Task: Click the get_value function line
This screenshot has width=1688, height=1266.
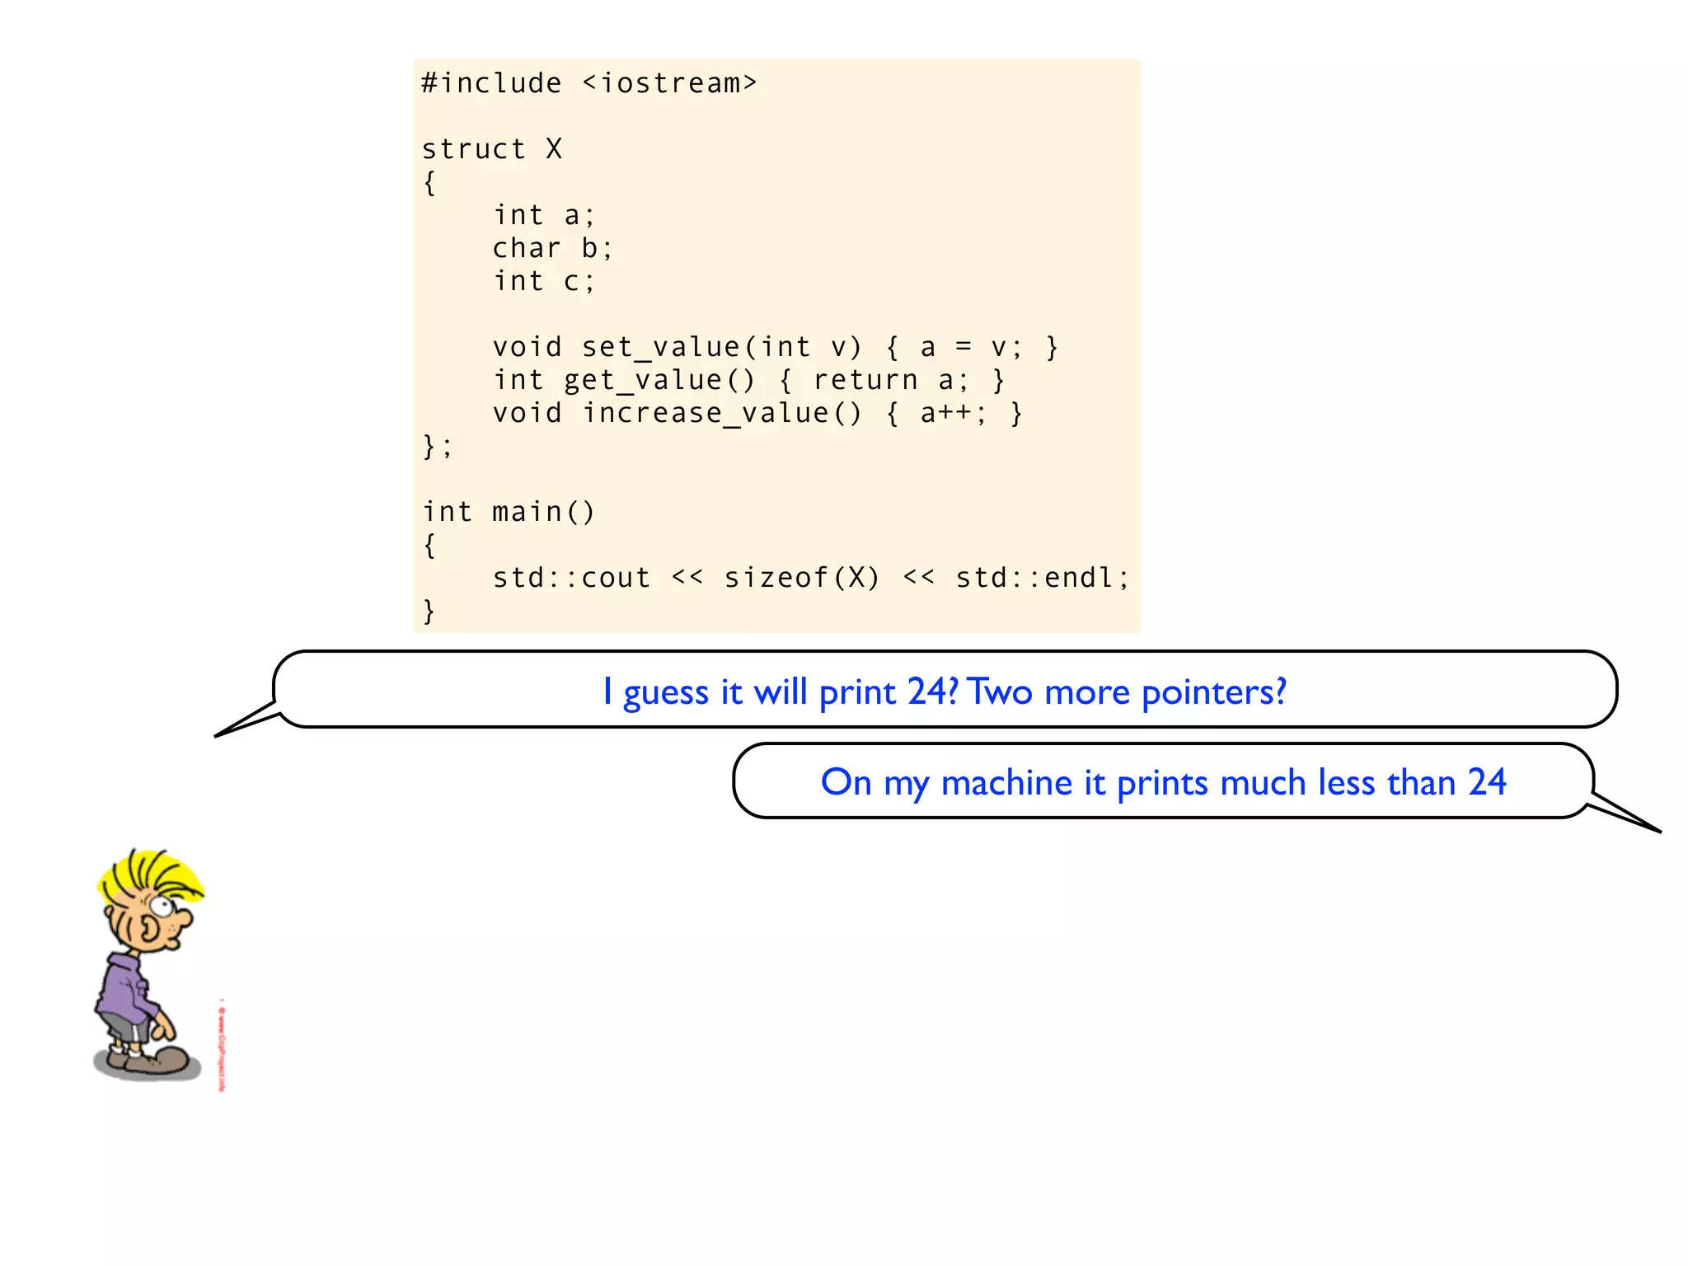Action: click(748, 380)
